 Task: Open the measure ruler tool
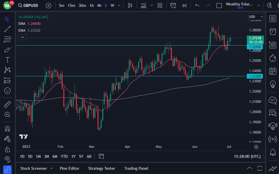(x=7, y=105)
